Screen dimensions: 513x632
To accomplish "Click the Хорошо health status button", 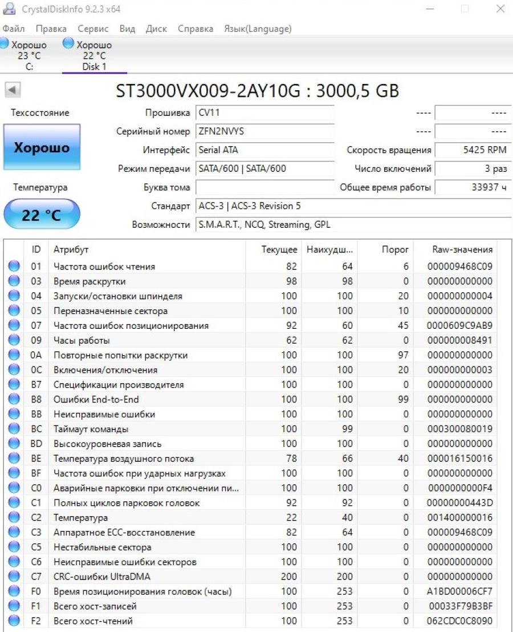I will pos(42,147).
